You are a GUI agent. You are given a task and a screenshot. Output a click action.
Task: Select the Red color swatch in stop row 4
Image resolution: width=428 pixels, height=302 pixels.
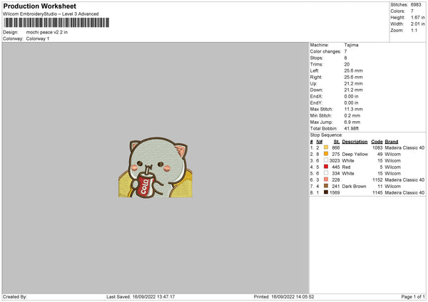pyautogui.click(x=326, y=167)
